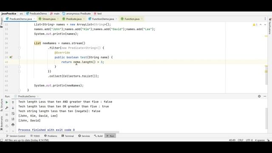The width and height of the screenshot is (272, 153).
Task: Open Version Control tool window
Action: pos(16,136)
